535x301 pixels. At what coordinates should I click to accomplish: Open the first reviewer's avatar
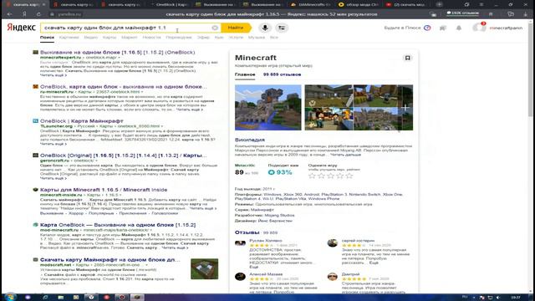tap(240, 243)
